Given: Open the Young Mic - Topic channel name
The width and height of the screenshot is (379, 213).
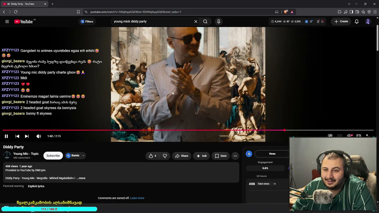Looking at the screenshot, I should [26, 154].
